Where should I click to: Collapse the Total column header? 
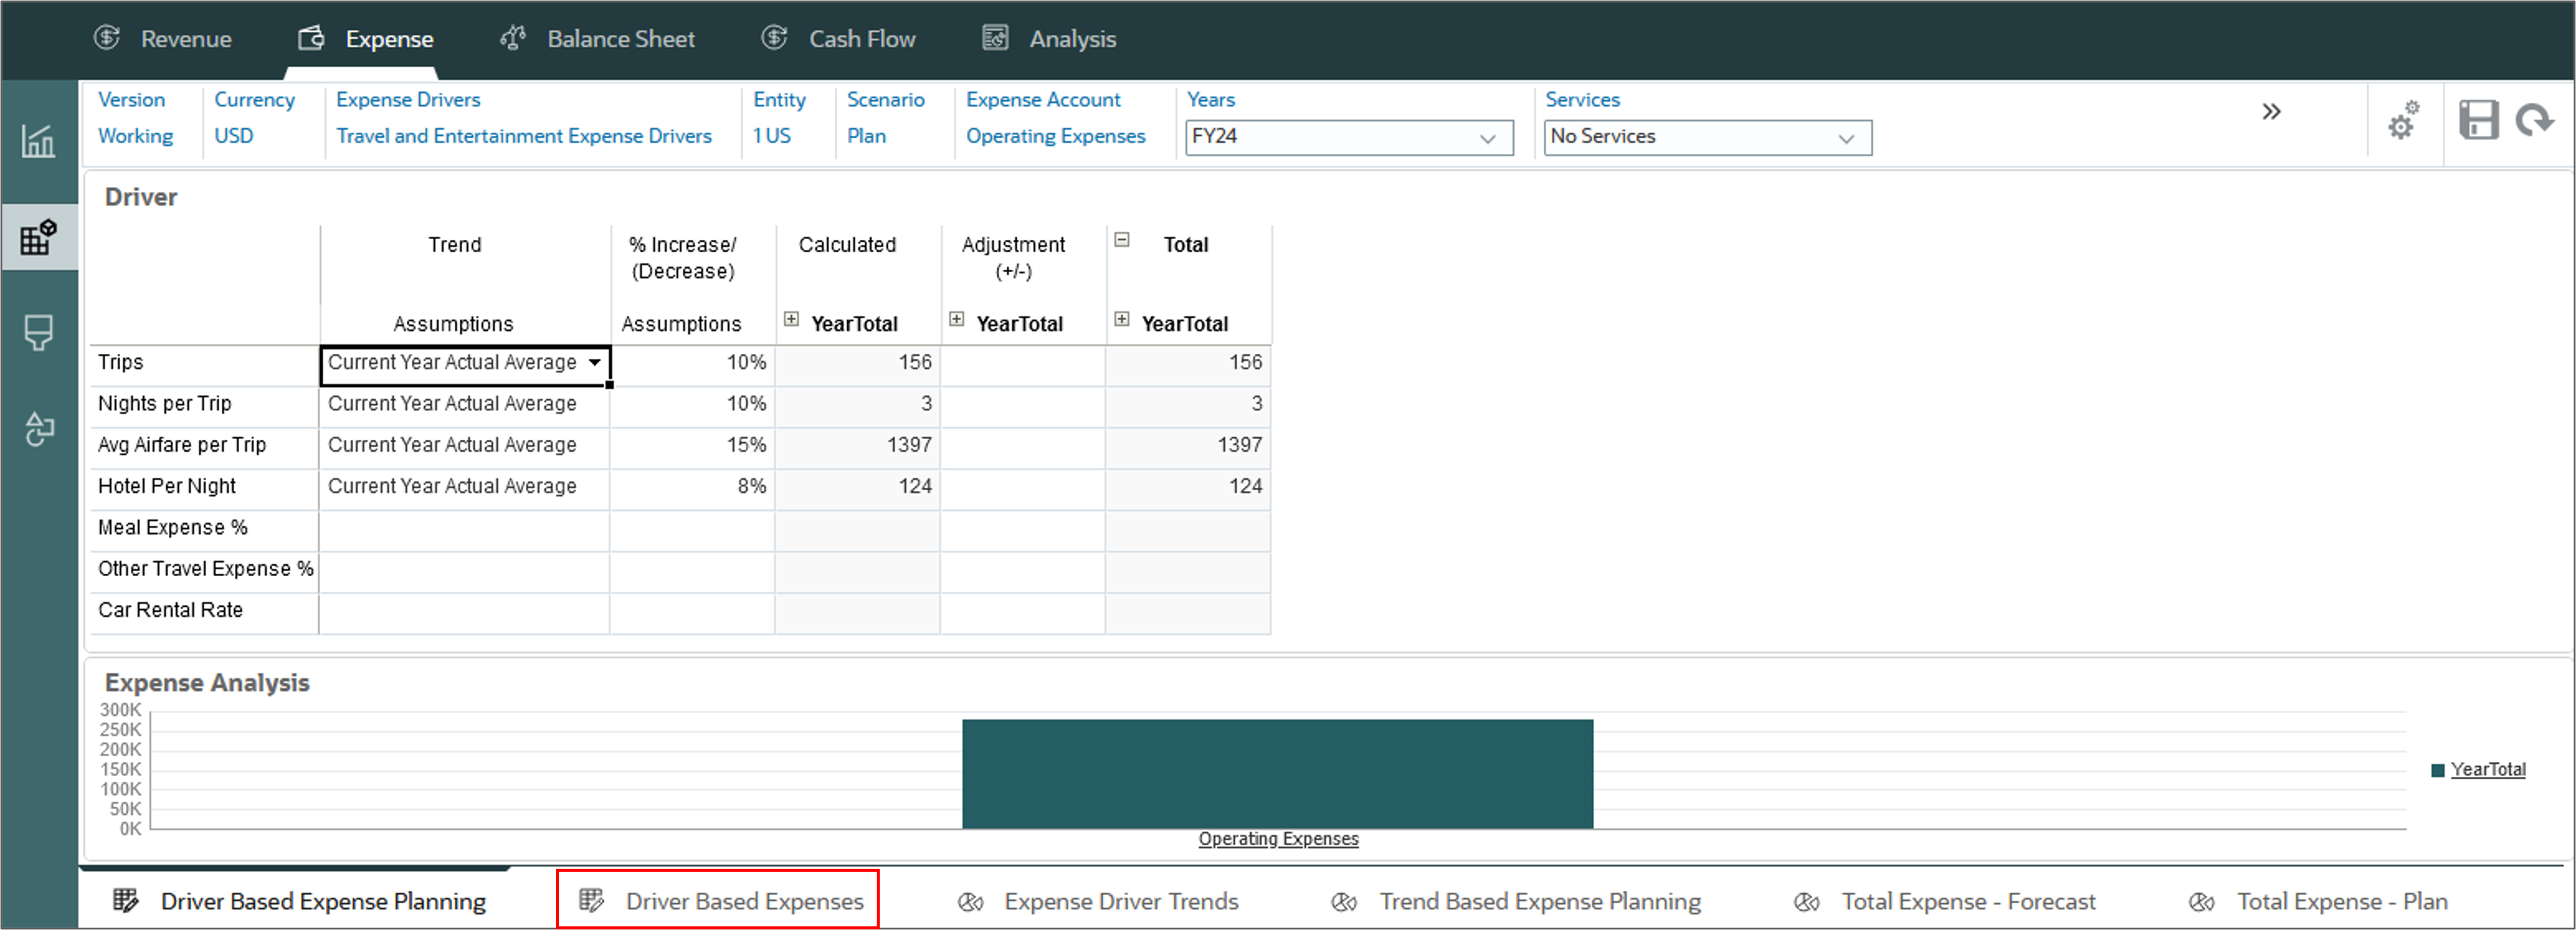click(x=1122, y=240)
